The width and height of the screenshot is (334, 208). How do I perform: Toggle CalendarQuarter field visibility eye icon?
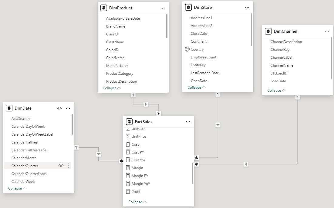click(x=61, y=166)
